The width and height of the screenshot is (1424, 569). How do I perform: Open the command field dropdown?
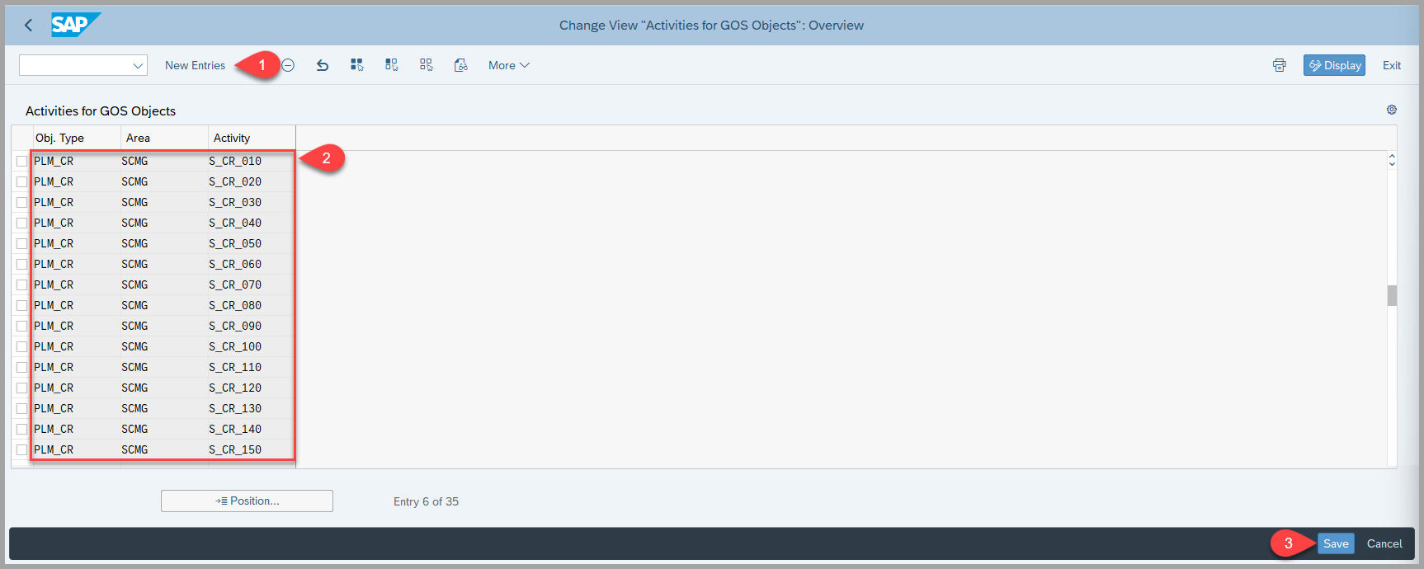pos(138,65)
